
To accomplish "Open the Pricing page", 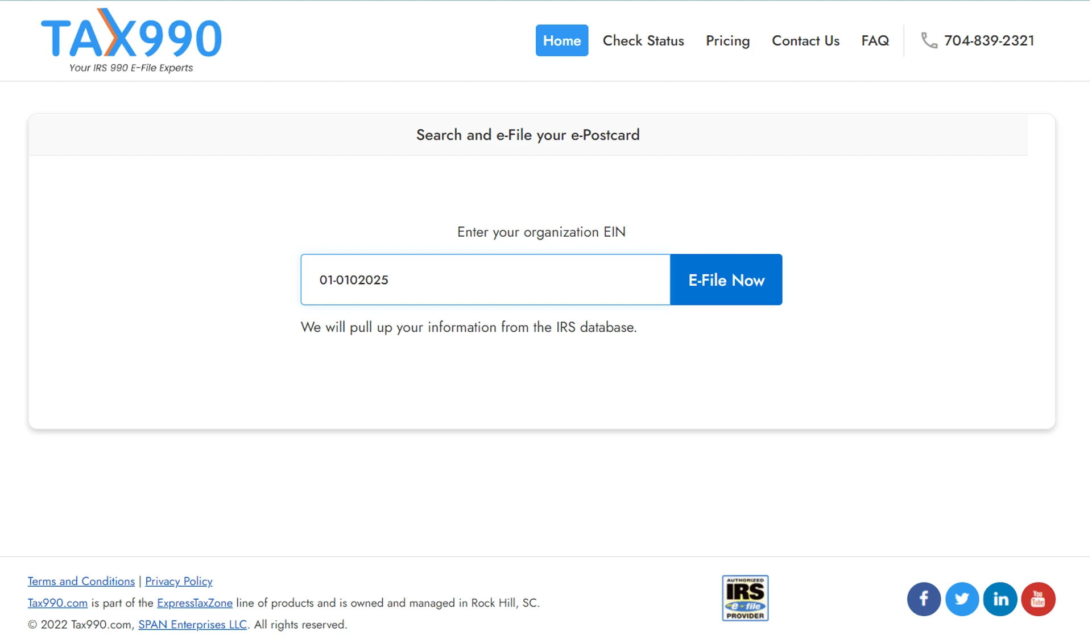I will tap(727, 41).
